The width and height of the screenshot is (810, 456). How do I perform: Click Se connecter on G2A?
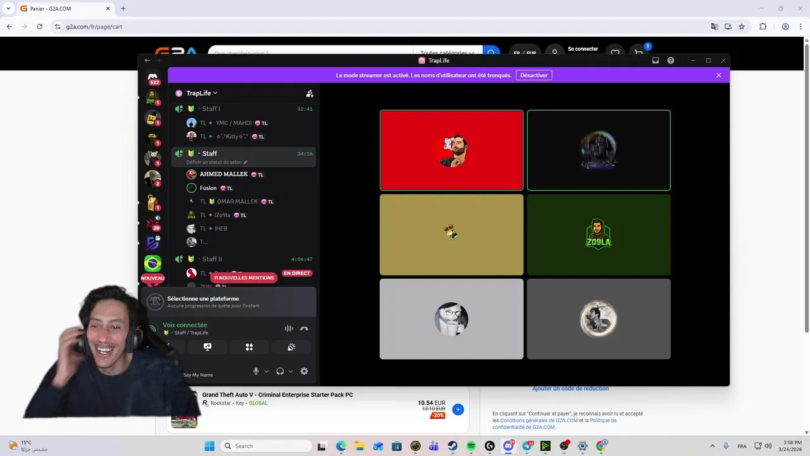pos(583,49)
